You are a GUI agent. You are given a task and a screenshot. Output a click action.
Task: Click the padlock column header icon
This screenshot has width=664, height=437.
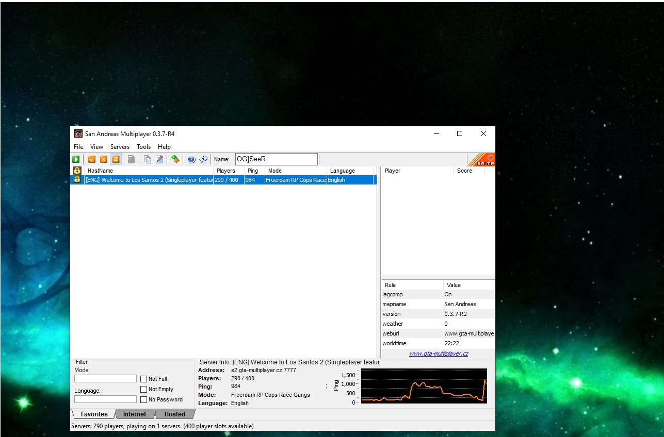coord(77,171)
